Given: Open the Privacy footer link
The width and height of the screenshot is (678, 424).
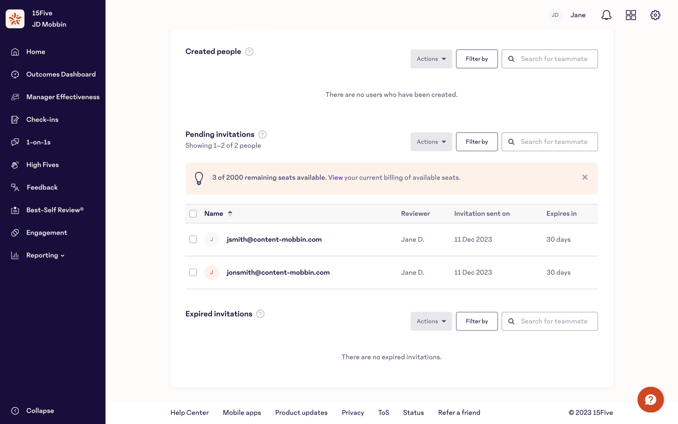Looking at the screenshot, I should (x=353, y=413).
